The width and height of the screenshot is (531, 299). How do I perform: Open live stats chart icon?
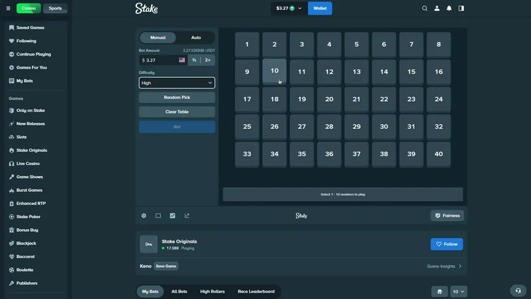tap(172, 216)
